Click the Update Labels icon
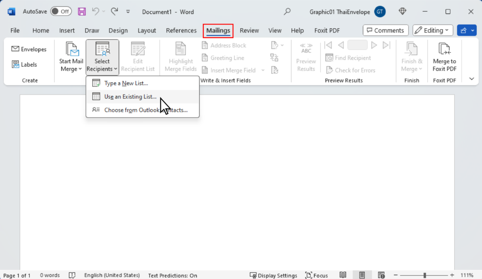 (274, 70)
